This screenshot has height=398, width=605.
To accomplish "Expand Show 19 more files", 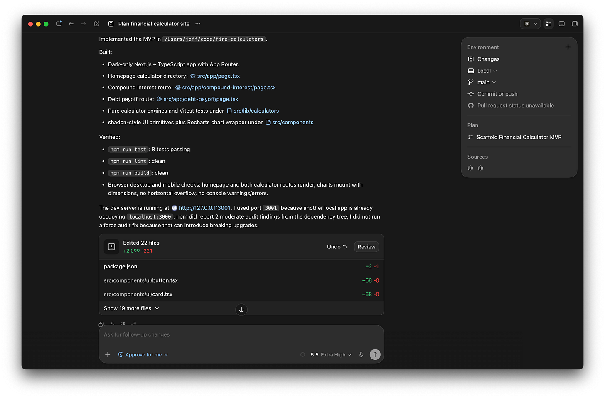I will 131,308.
